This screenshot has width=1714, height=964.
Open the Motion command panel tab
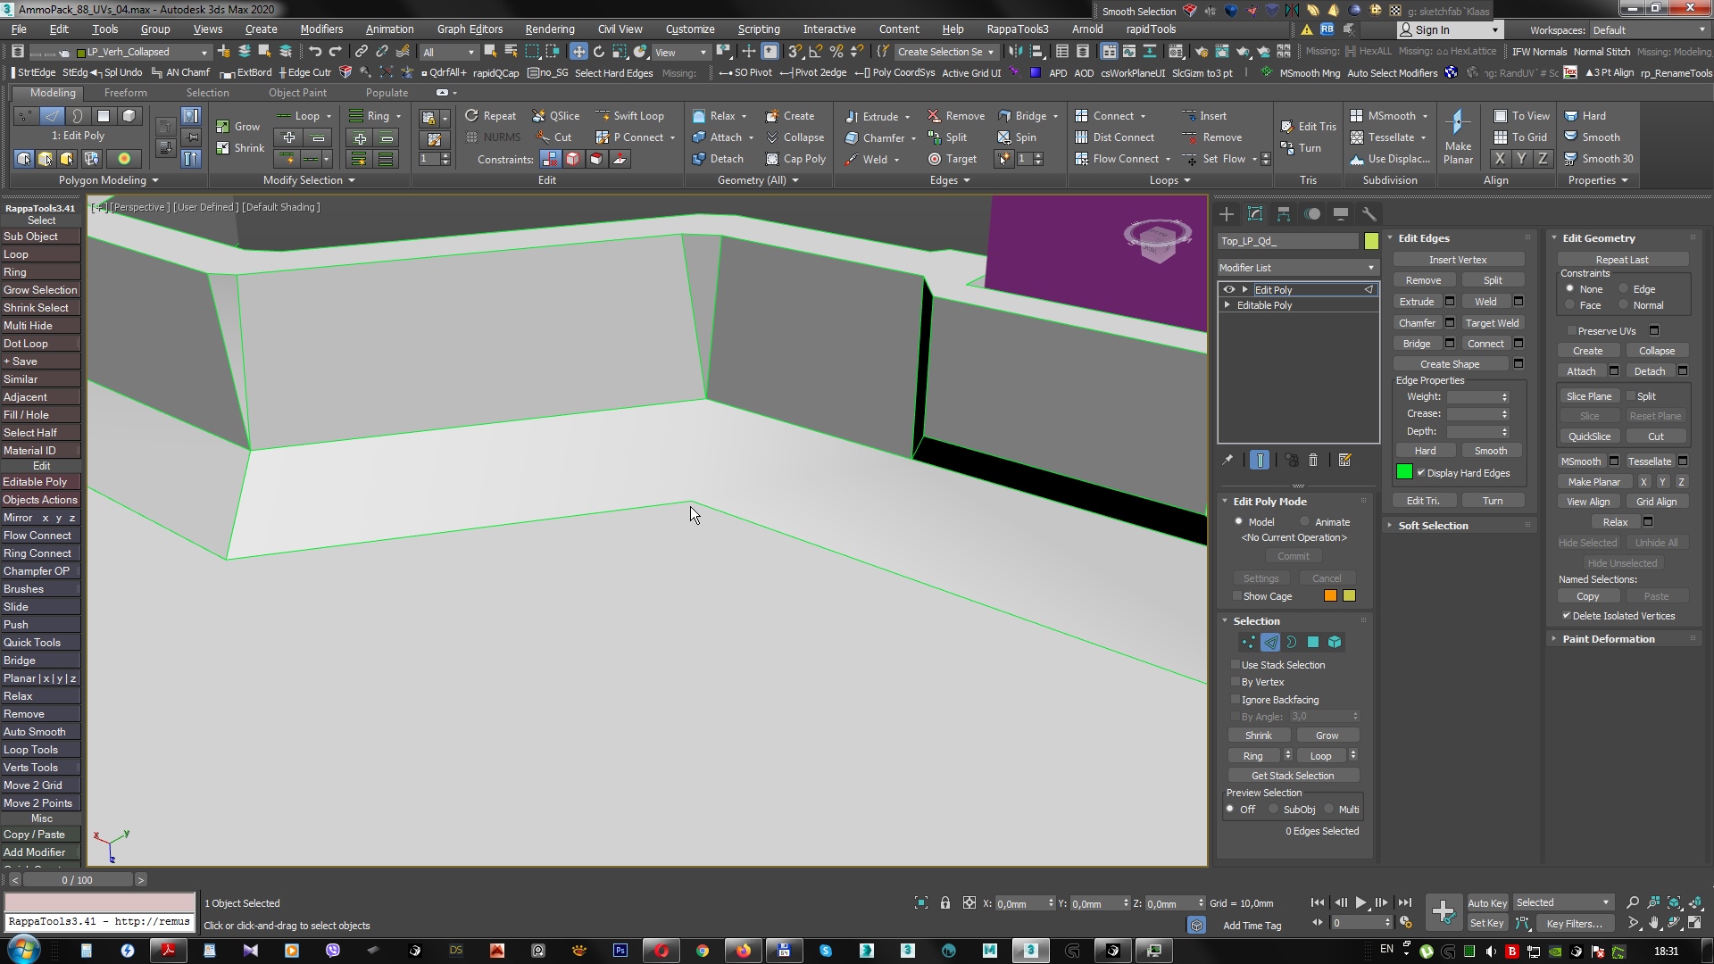click(1312, 214)
